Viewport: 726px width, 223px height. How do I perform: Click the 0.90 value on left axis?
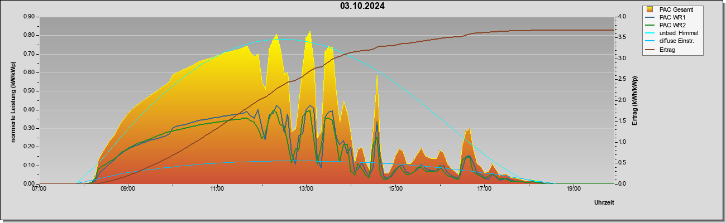click(x=29, y=17)
